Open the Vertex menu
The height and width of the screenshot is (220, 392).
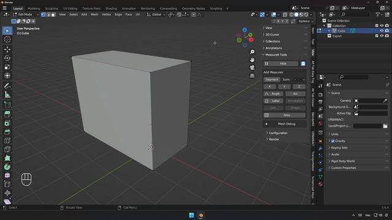106,15
